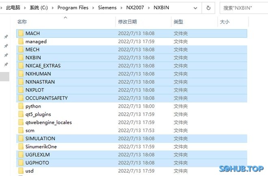Click the scm folder icon
The image size is (268, 176).
click(x=21, y=131)
